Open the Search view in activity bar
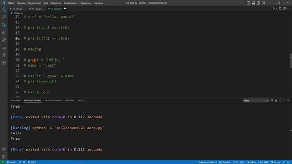This screenshot has height=164, width=292. (4, 17)
